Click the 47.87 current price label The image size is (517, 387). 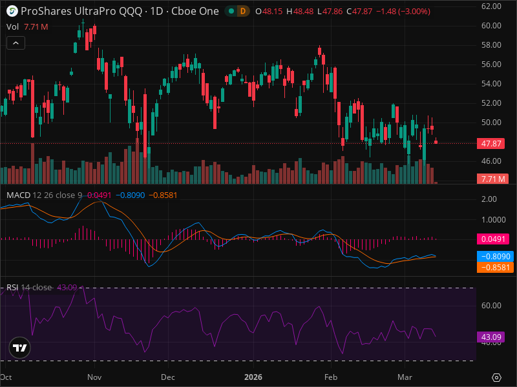click(x=491, y=143)
